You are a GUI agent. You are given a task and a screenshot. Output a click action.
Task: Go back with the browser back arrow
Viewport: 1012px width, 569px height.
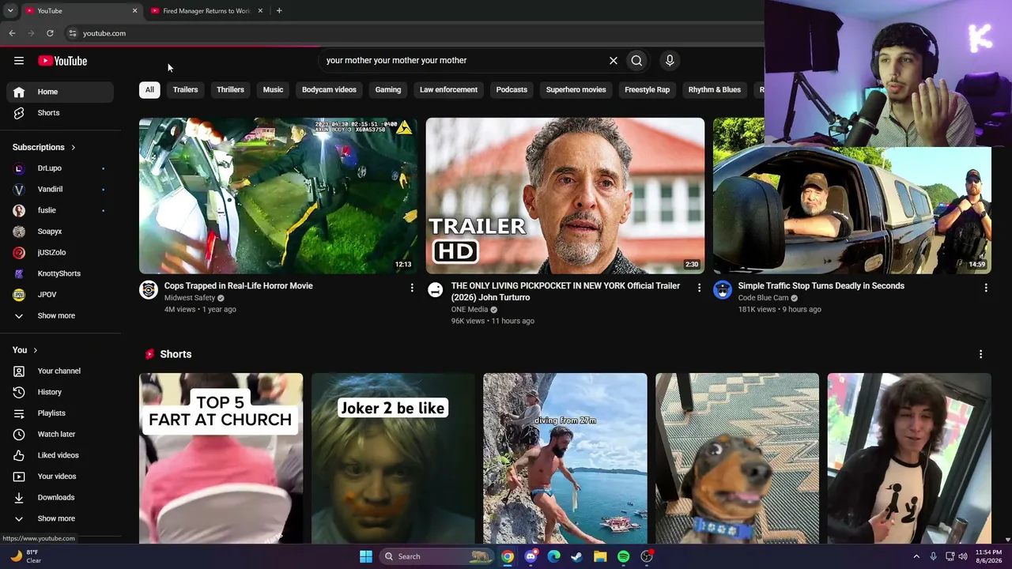pos(12,33)
